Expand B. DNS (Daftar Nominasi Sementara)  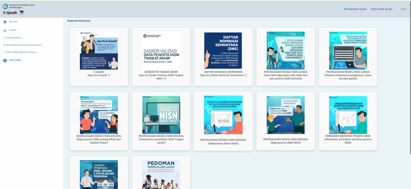click(x=23, y=45)
